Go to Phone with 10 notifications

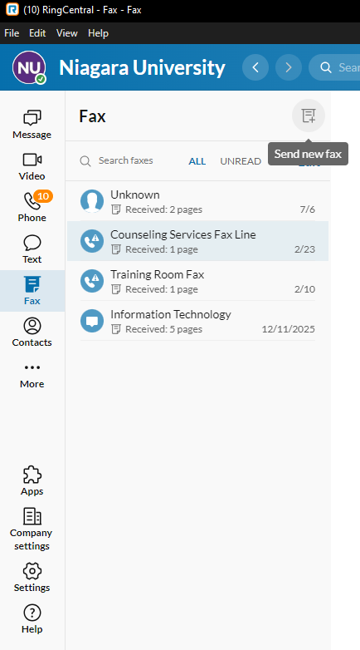pos(32,207)
